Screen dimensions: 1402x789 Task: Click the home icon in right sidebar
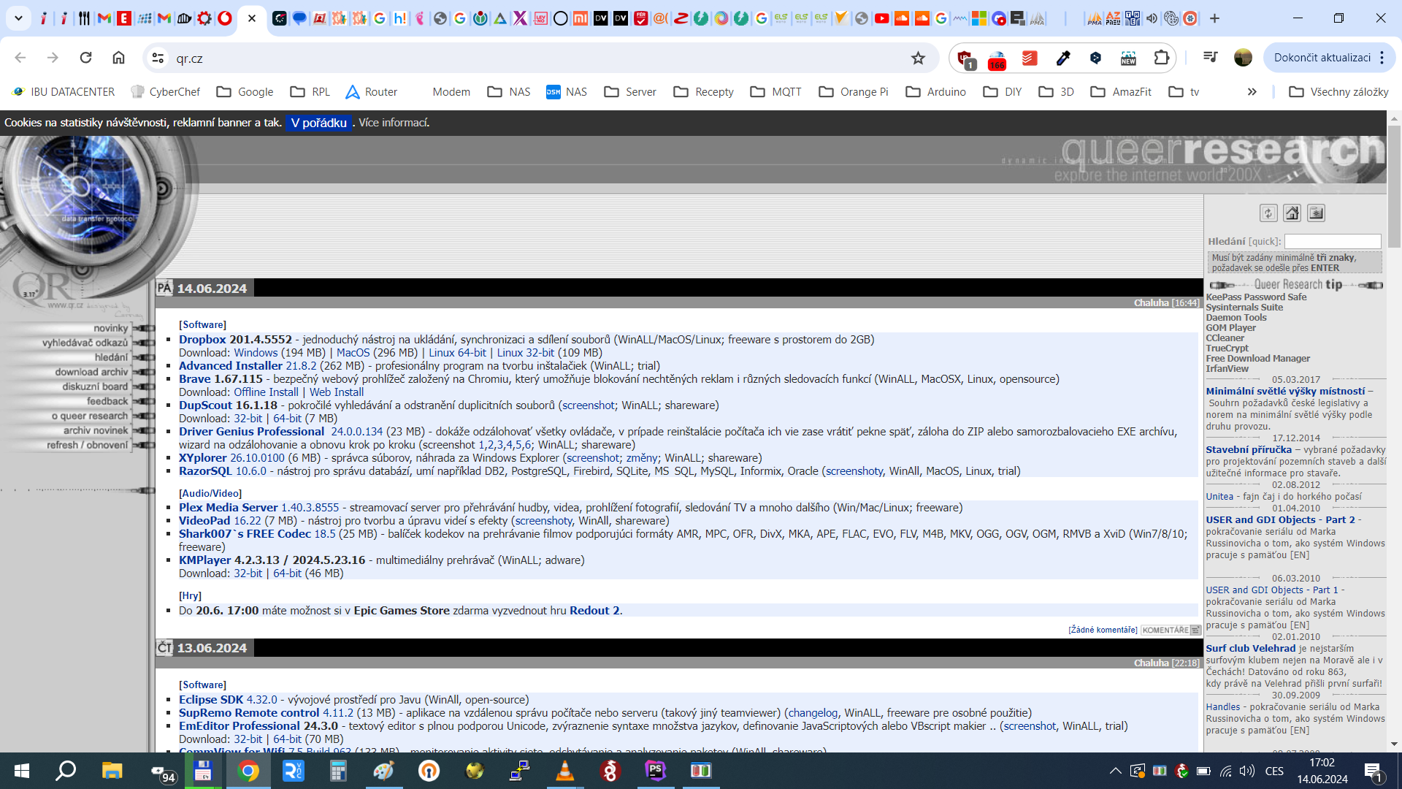[x=1292, y=213]
